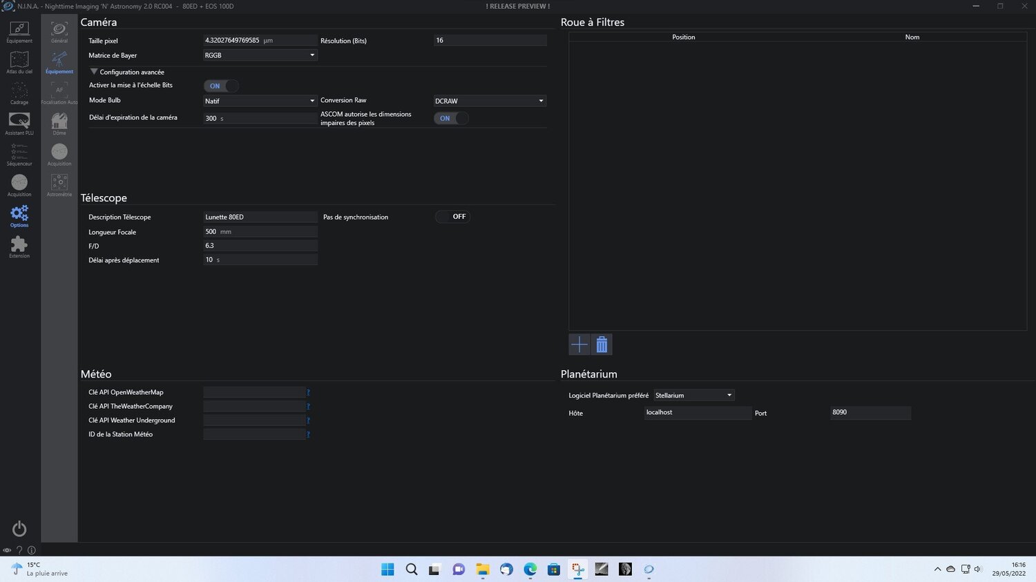The image size is (1036, 582).
Task: Delete a filter with the trash button
Action: (602, 345)
